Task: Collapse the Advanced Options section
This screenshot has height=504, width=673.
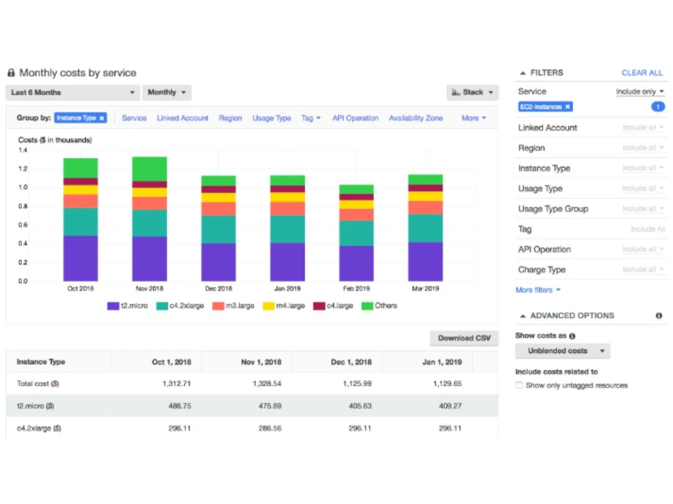Action: 522,316
